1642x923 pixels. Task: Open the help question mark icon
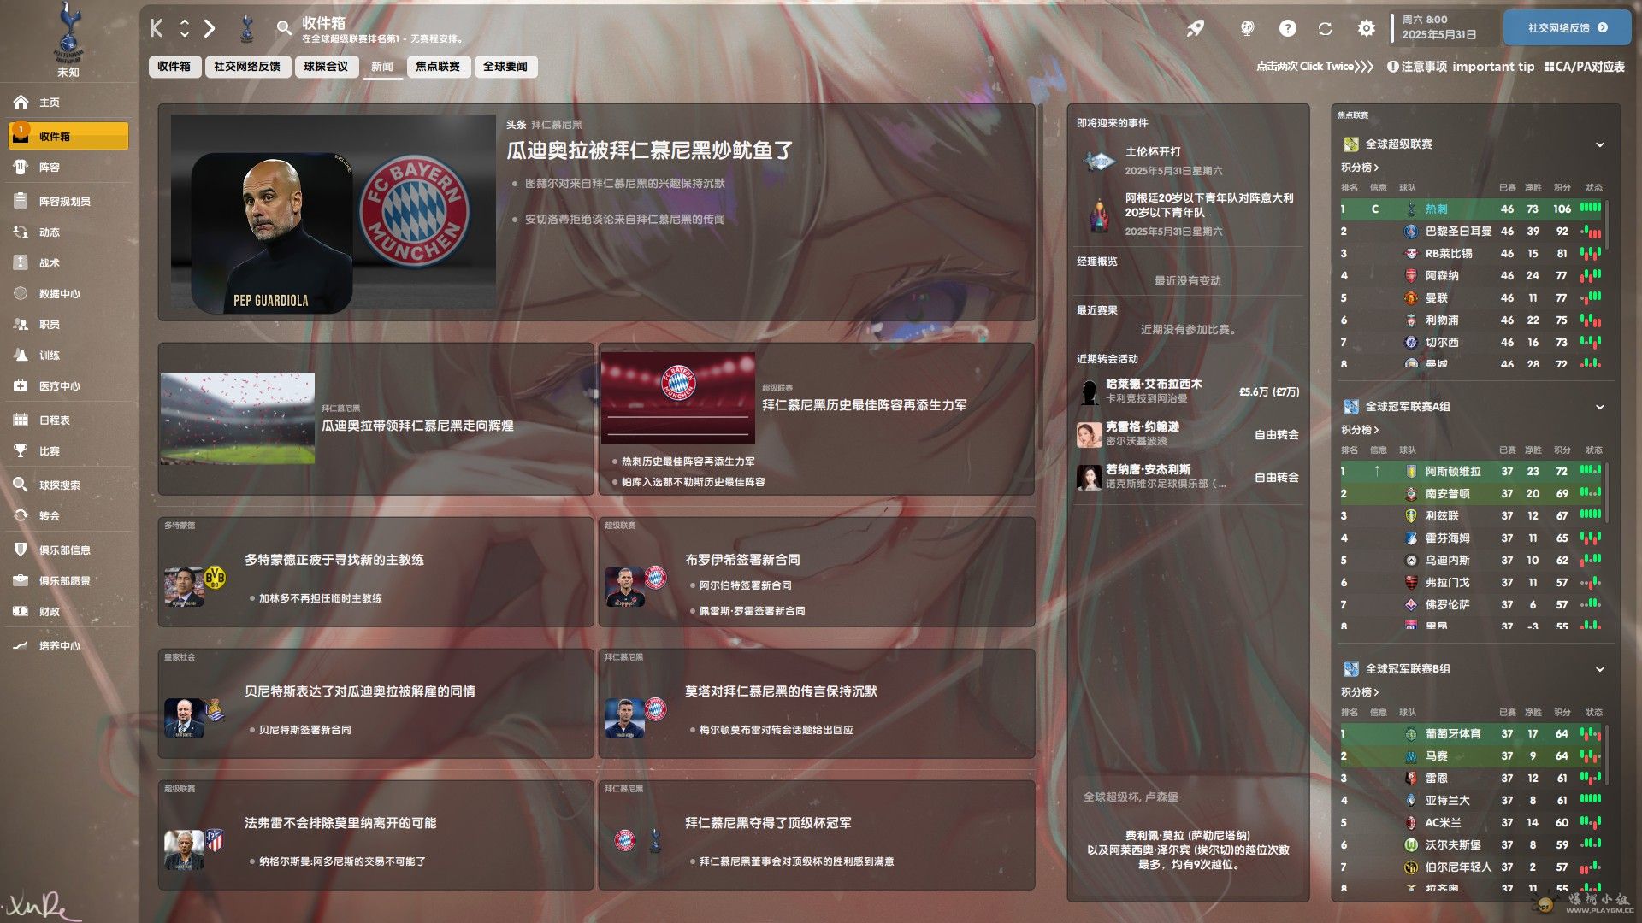coord(1287,28)
